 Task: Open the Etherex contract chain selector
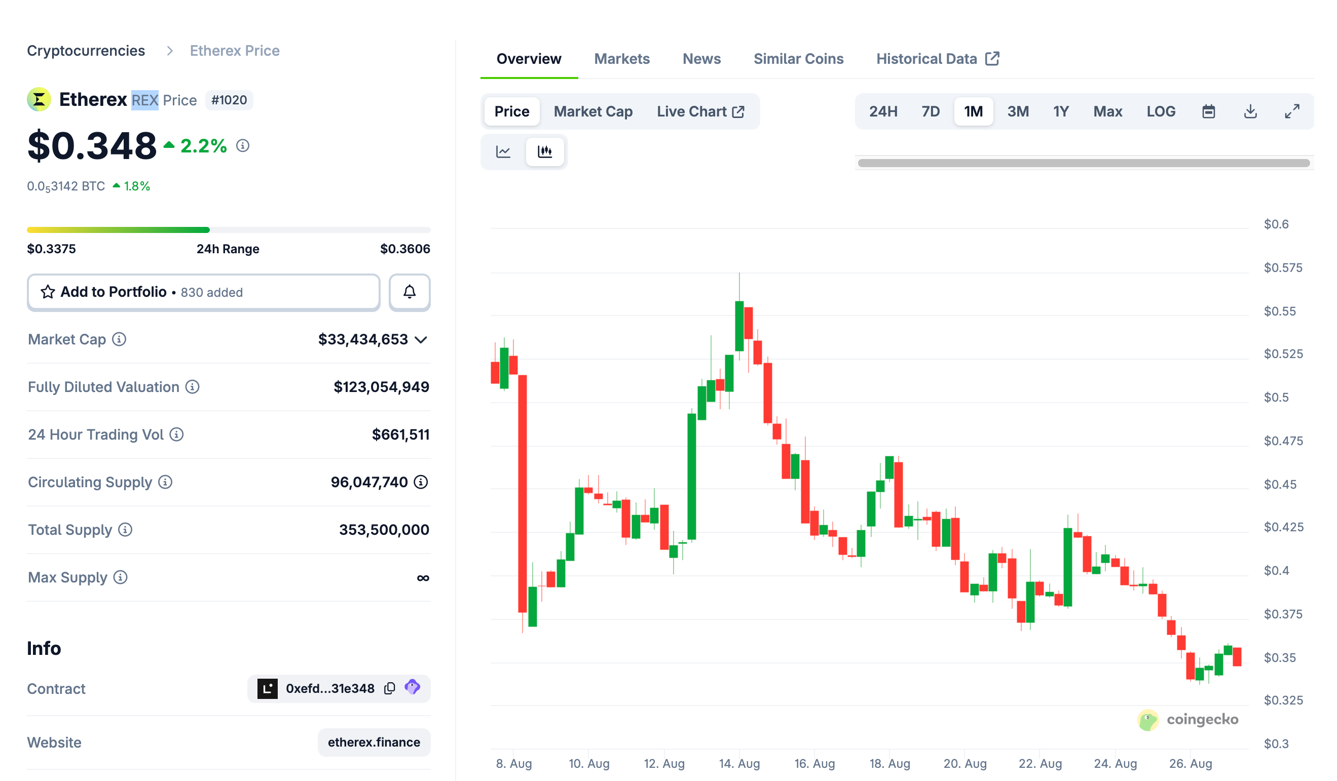pos(268,688)
